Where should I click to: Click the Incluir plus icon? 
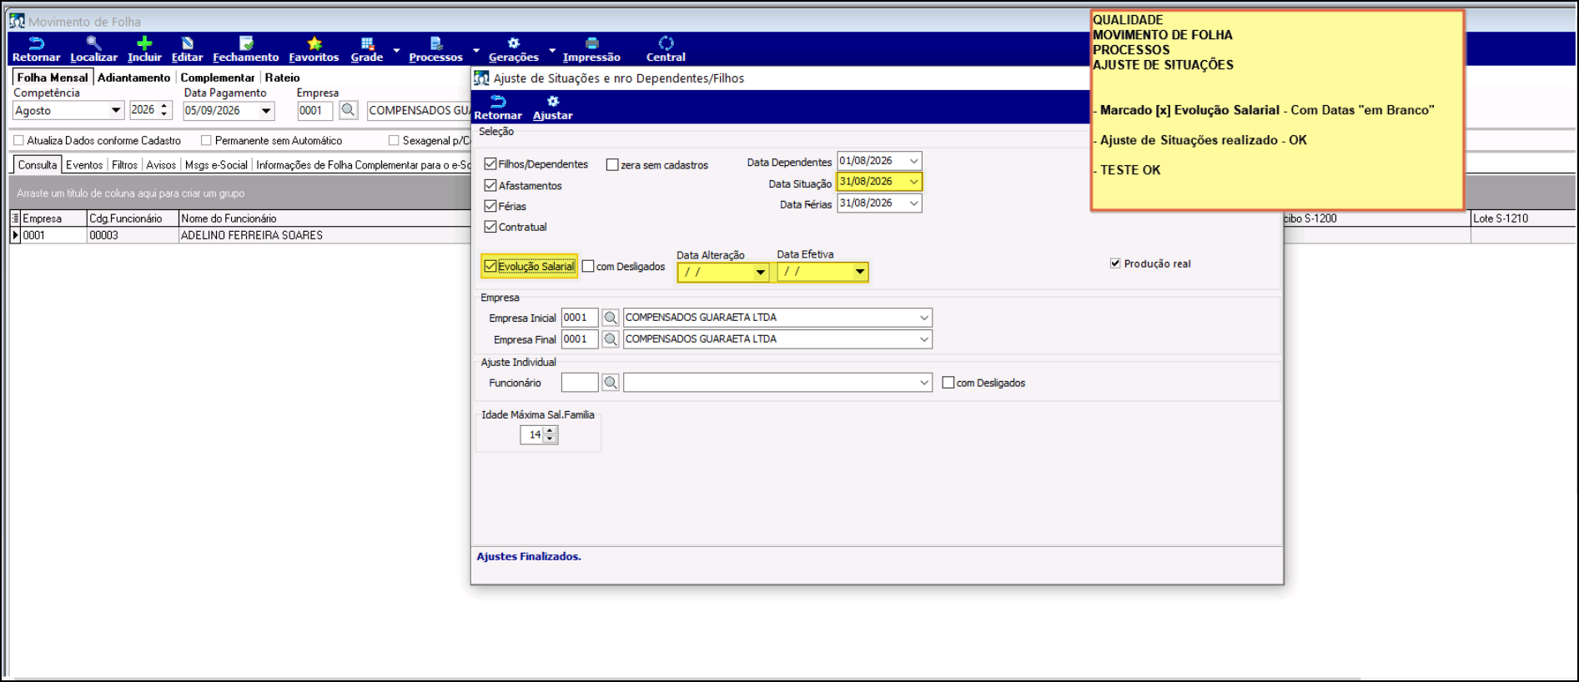(x=144, y=43)
